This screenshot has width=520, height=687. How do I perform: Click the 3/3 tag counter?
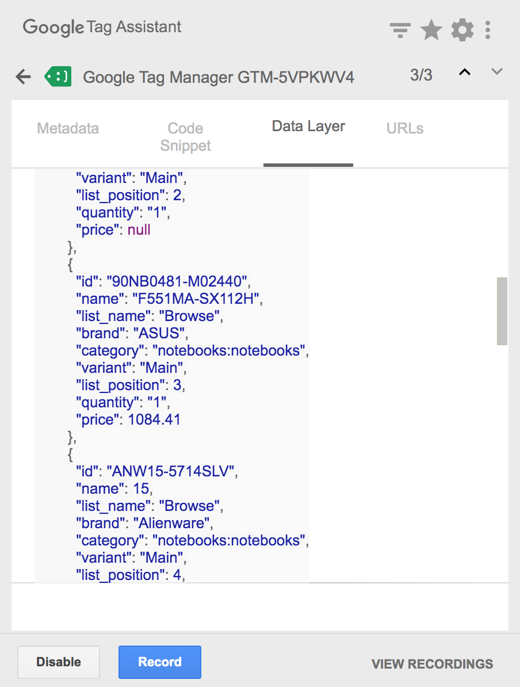[421, 75]
